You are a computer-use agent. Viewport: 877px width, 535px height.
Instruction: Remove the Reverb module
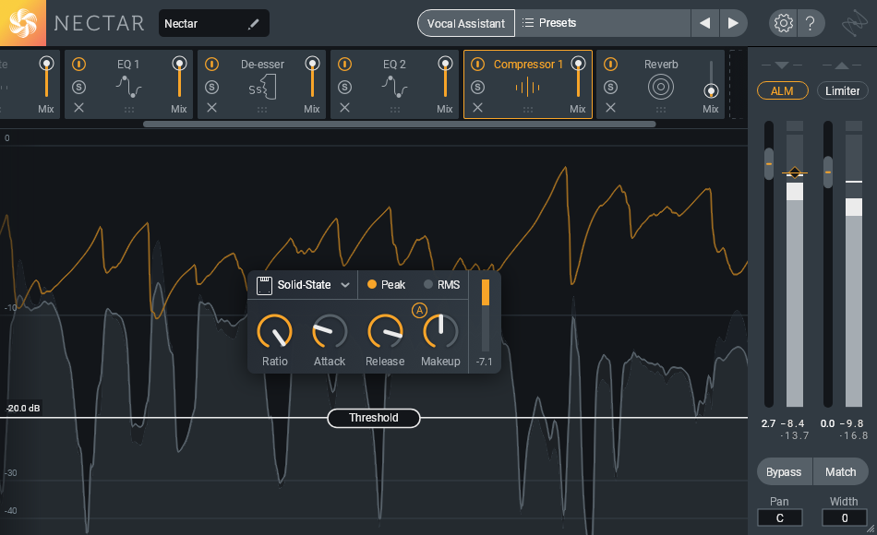611,107
